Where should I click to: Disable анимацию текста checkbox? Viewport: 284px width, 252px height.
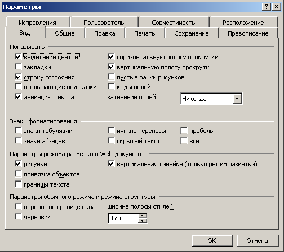pyautogui.click(x=18, y=97)
